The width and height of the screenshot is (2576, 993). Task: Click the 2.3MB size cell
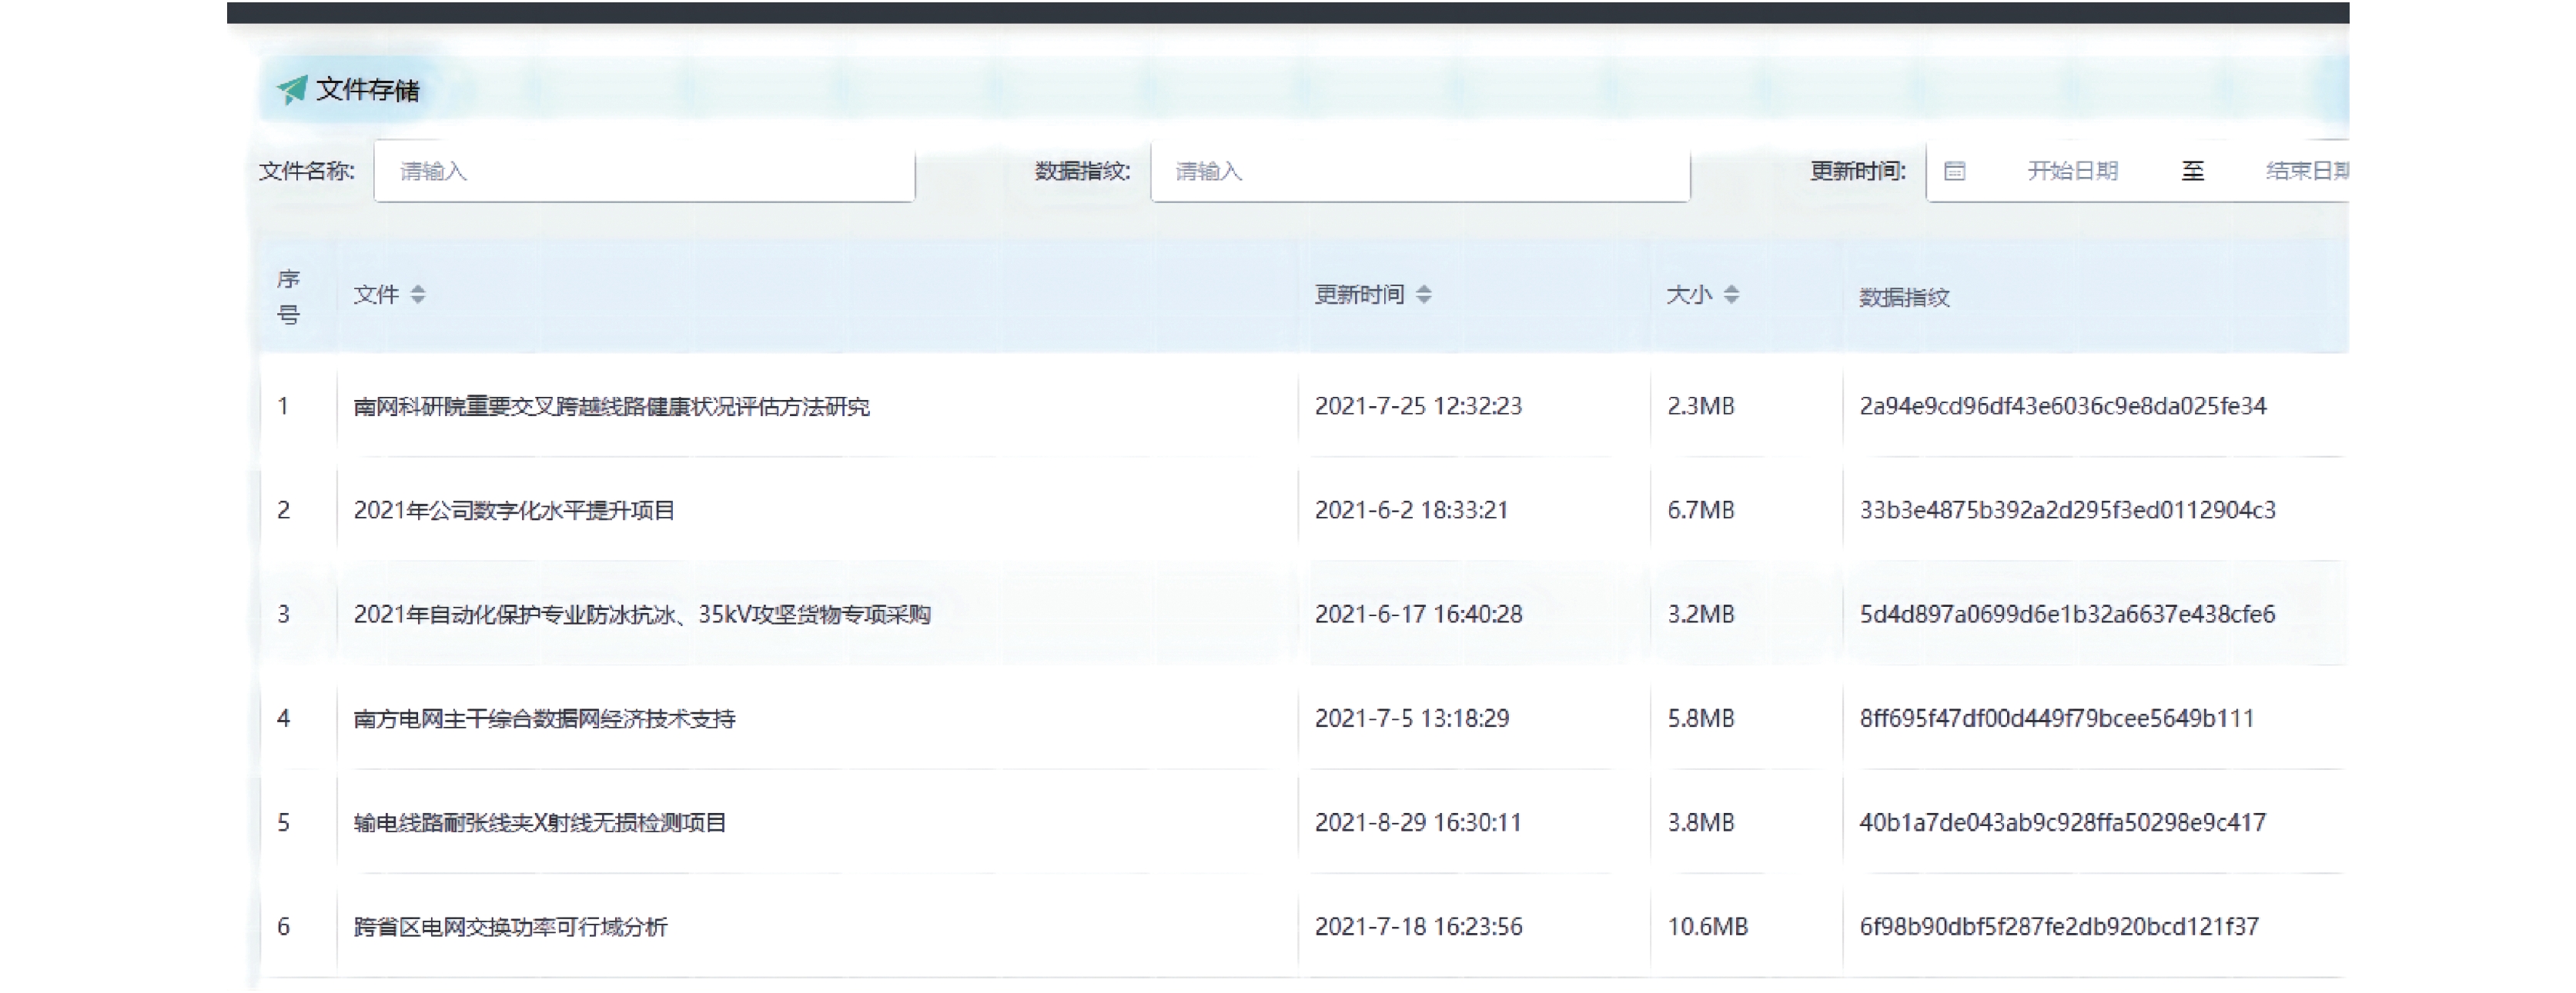click(1700, 405)
